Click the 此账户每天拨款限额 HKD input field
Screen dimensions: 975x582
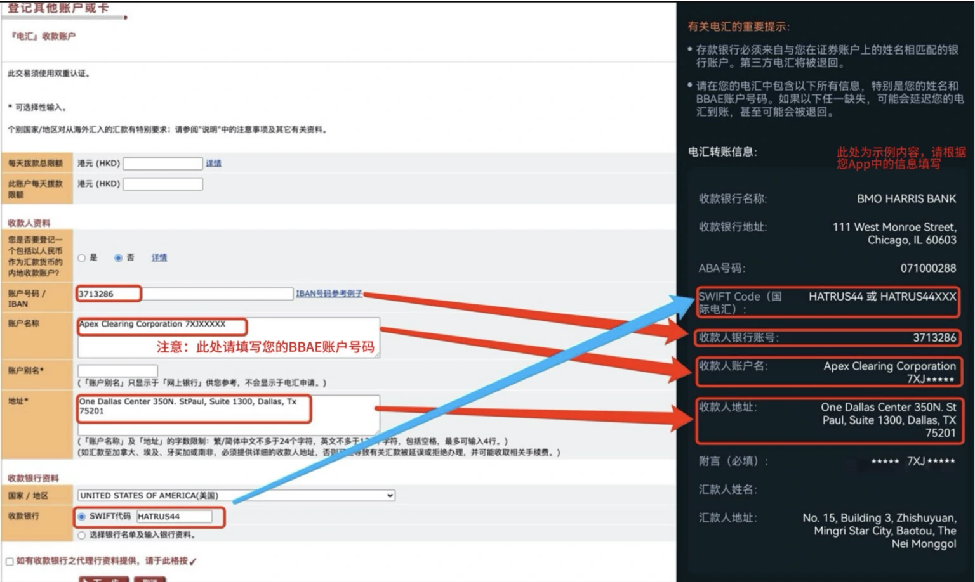[162, 184]
